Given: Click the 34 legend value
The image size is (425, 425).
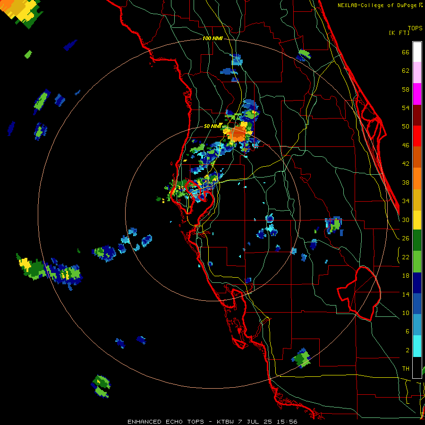Looking at the screenshot, I should (406, 201).
